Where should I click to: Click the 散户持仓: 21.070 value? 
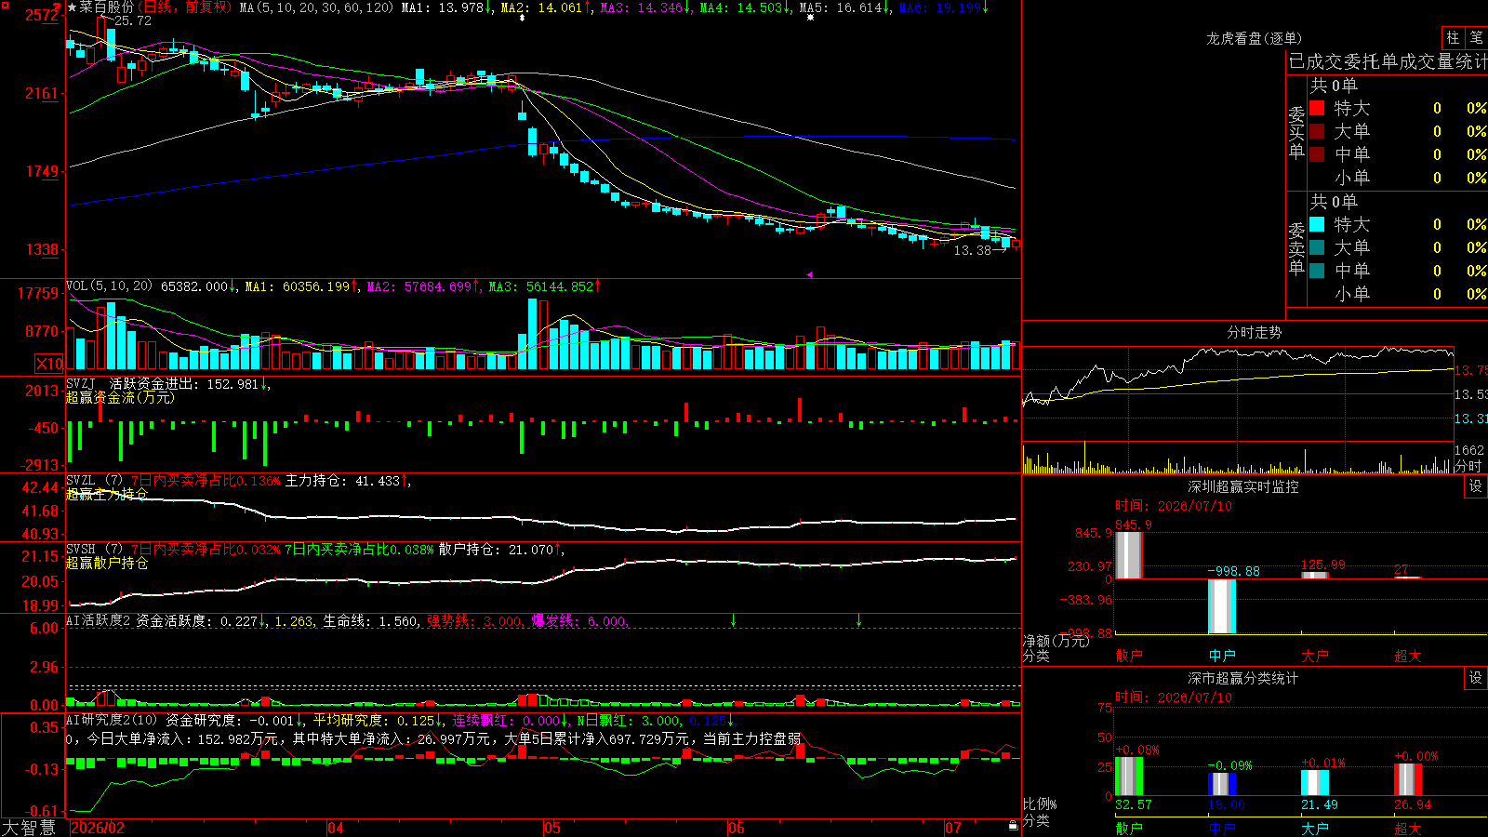pyautogui.click(x=498, y=550)
